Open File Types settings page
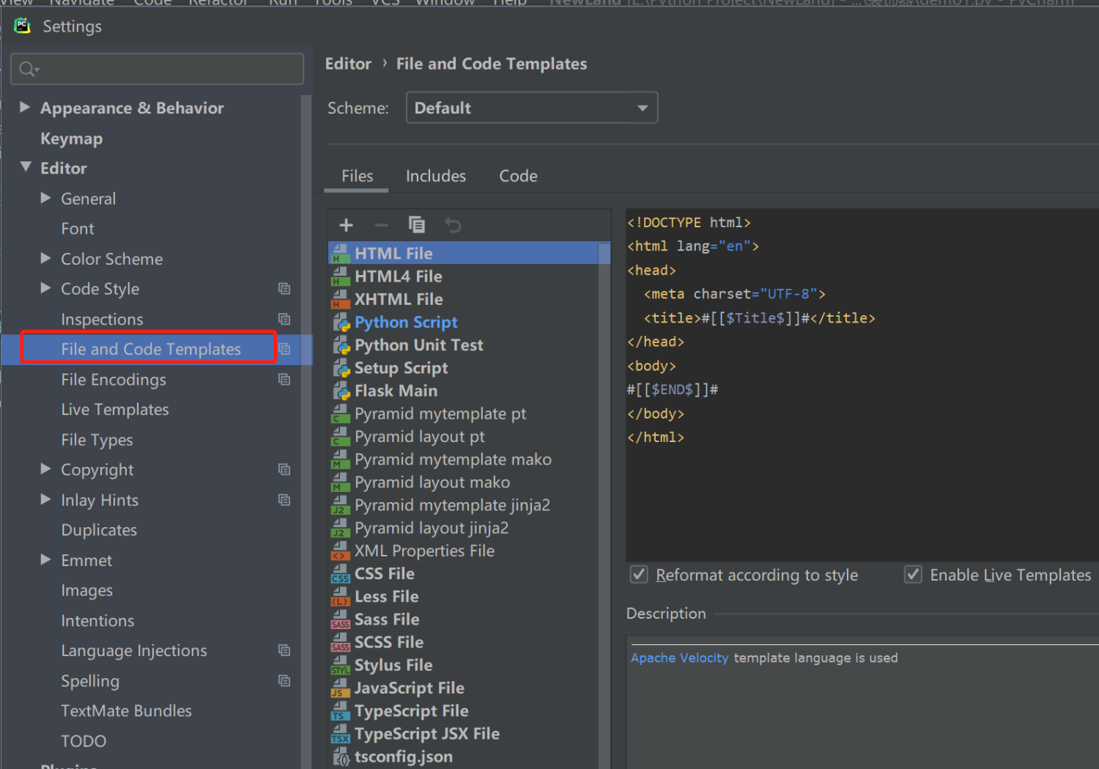1099x769 pixels. (x=97, y=440)
